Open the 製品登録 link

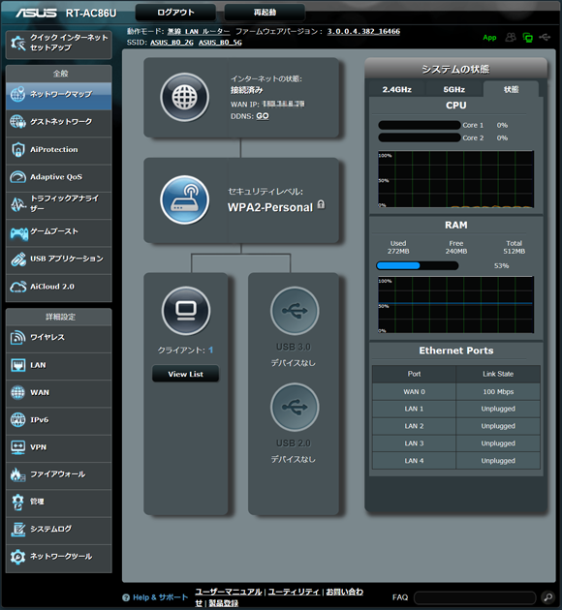coord(224,603)
